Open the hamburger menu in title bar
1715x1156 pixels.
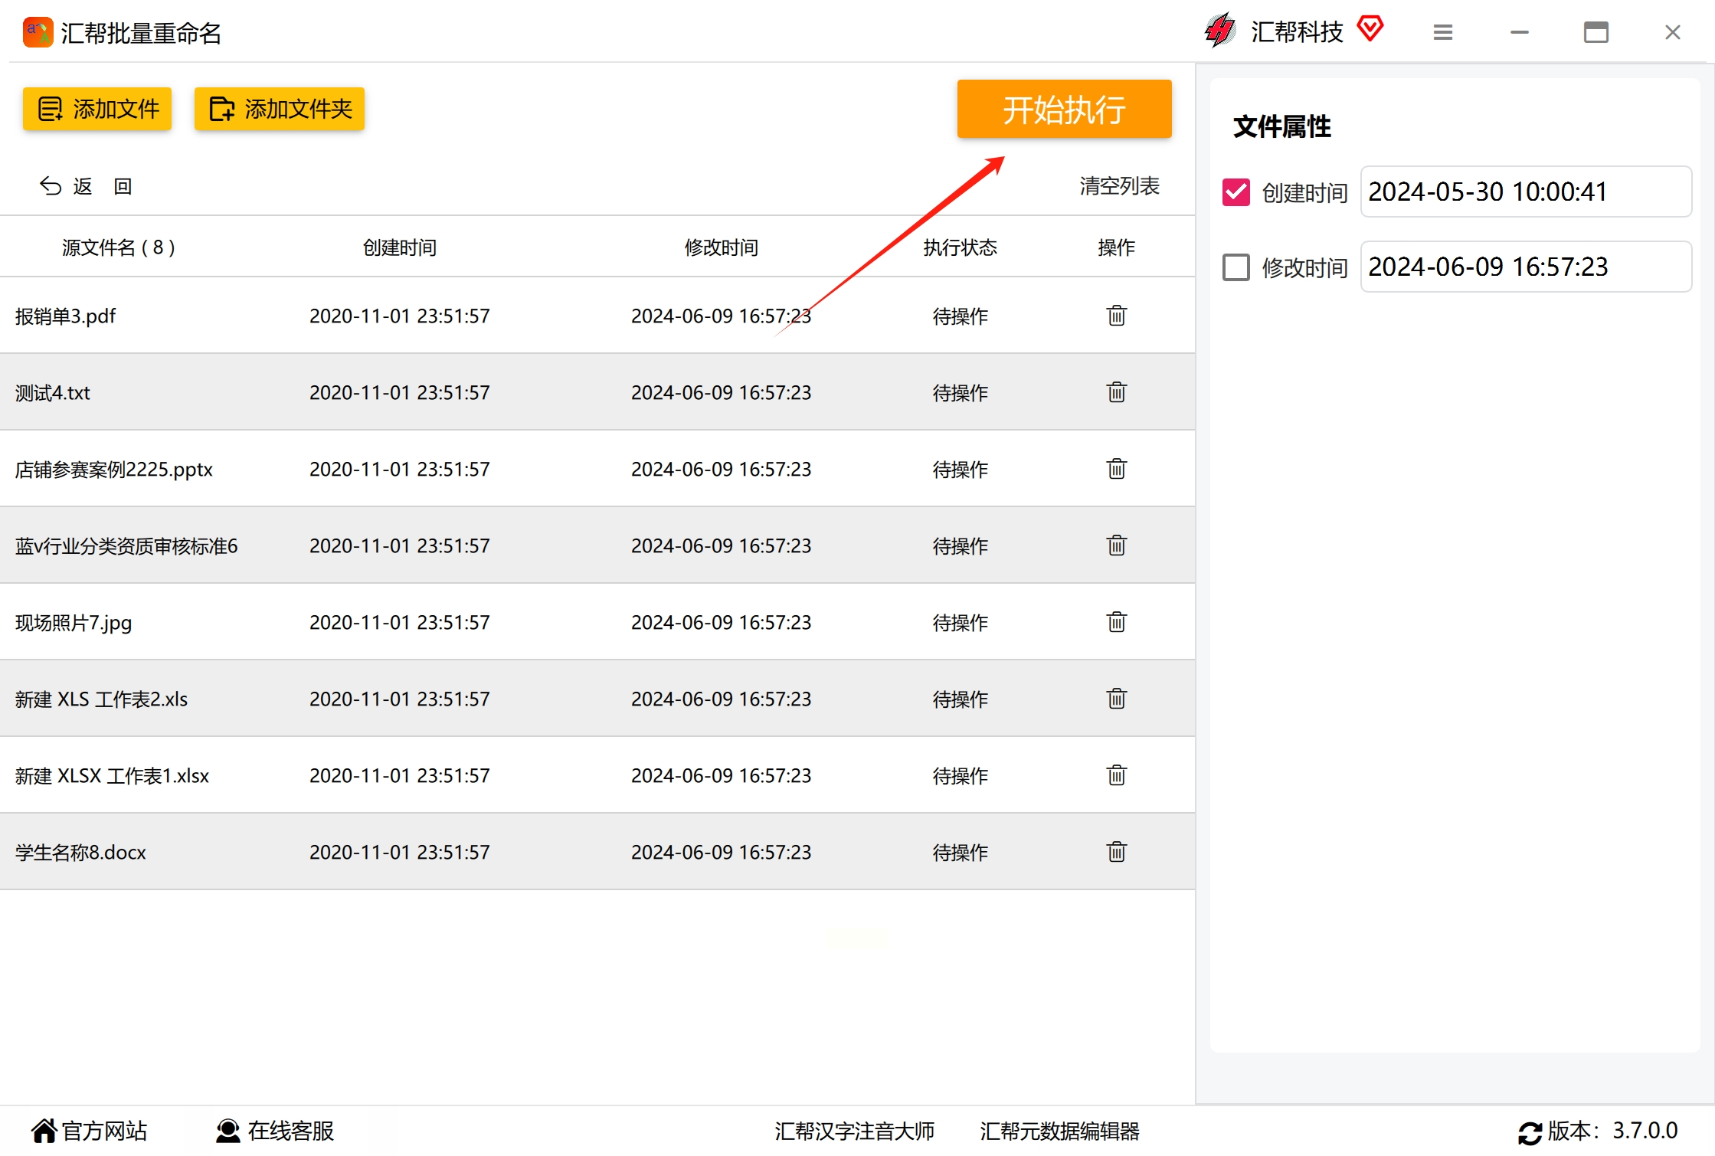1442,32
